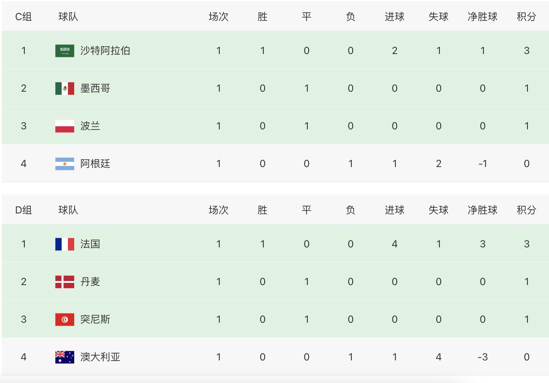549x383 pixels.
Task: Click the D组 group header label
Action: (x=24, y=210)
